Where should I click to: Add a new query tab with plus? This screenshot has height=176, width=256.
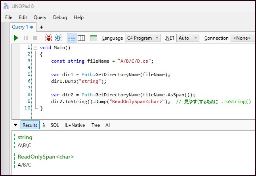point(42,27)
